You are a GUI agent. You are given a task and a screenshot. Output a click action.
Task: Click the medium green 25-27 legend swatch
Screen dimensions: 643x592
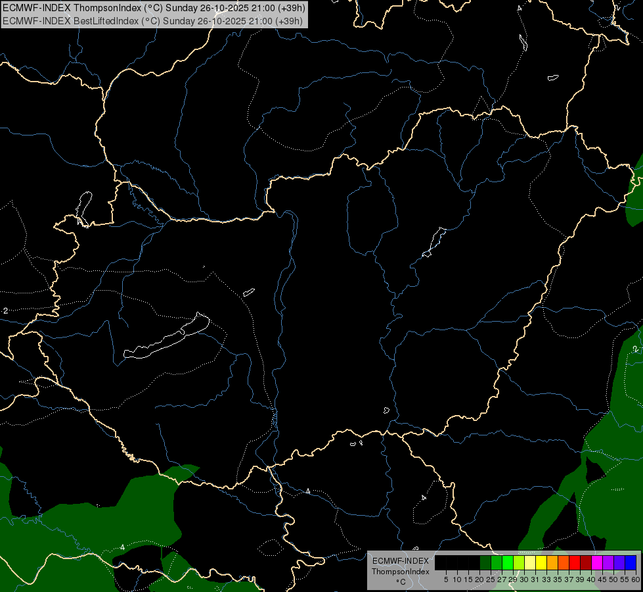pyautogui.click(x=497, y=562)
